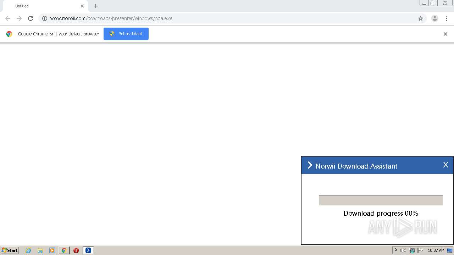Click the Norwii arrow logo in title
Screen dimensions: 454x255
click(310, 165)
